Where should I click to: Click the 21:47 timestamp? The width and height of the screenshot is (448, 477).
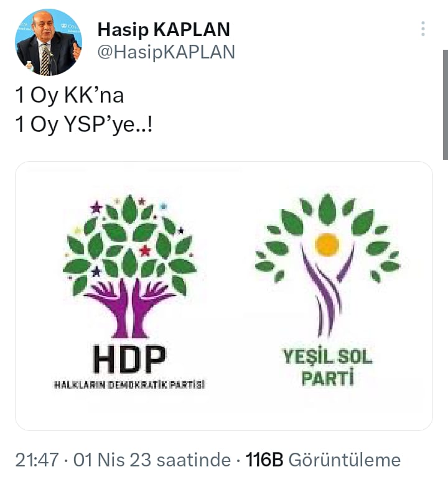[37, 460]
